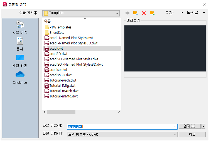Viewport: 209px width, 141px height.
Task: Click the 취소 cancel button
Action: point(192,135)
